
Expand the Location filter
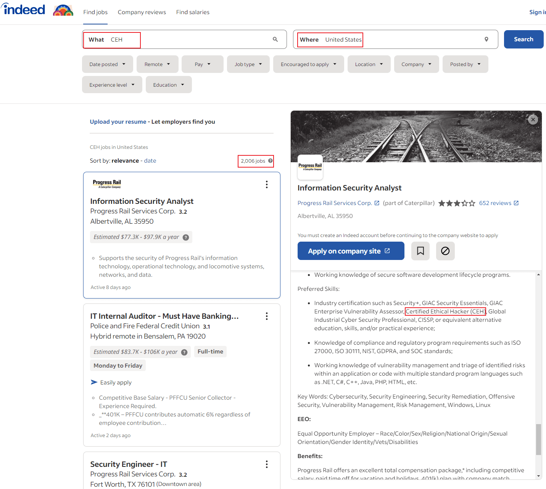click(369, 64)
